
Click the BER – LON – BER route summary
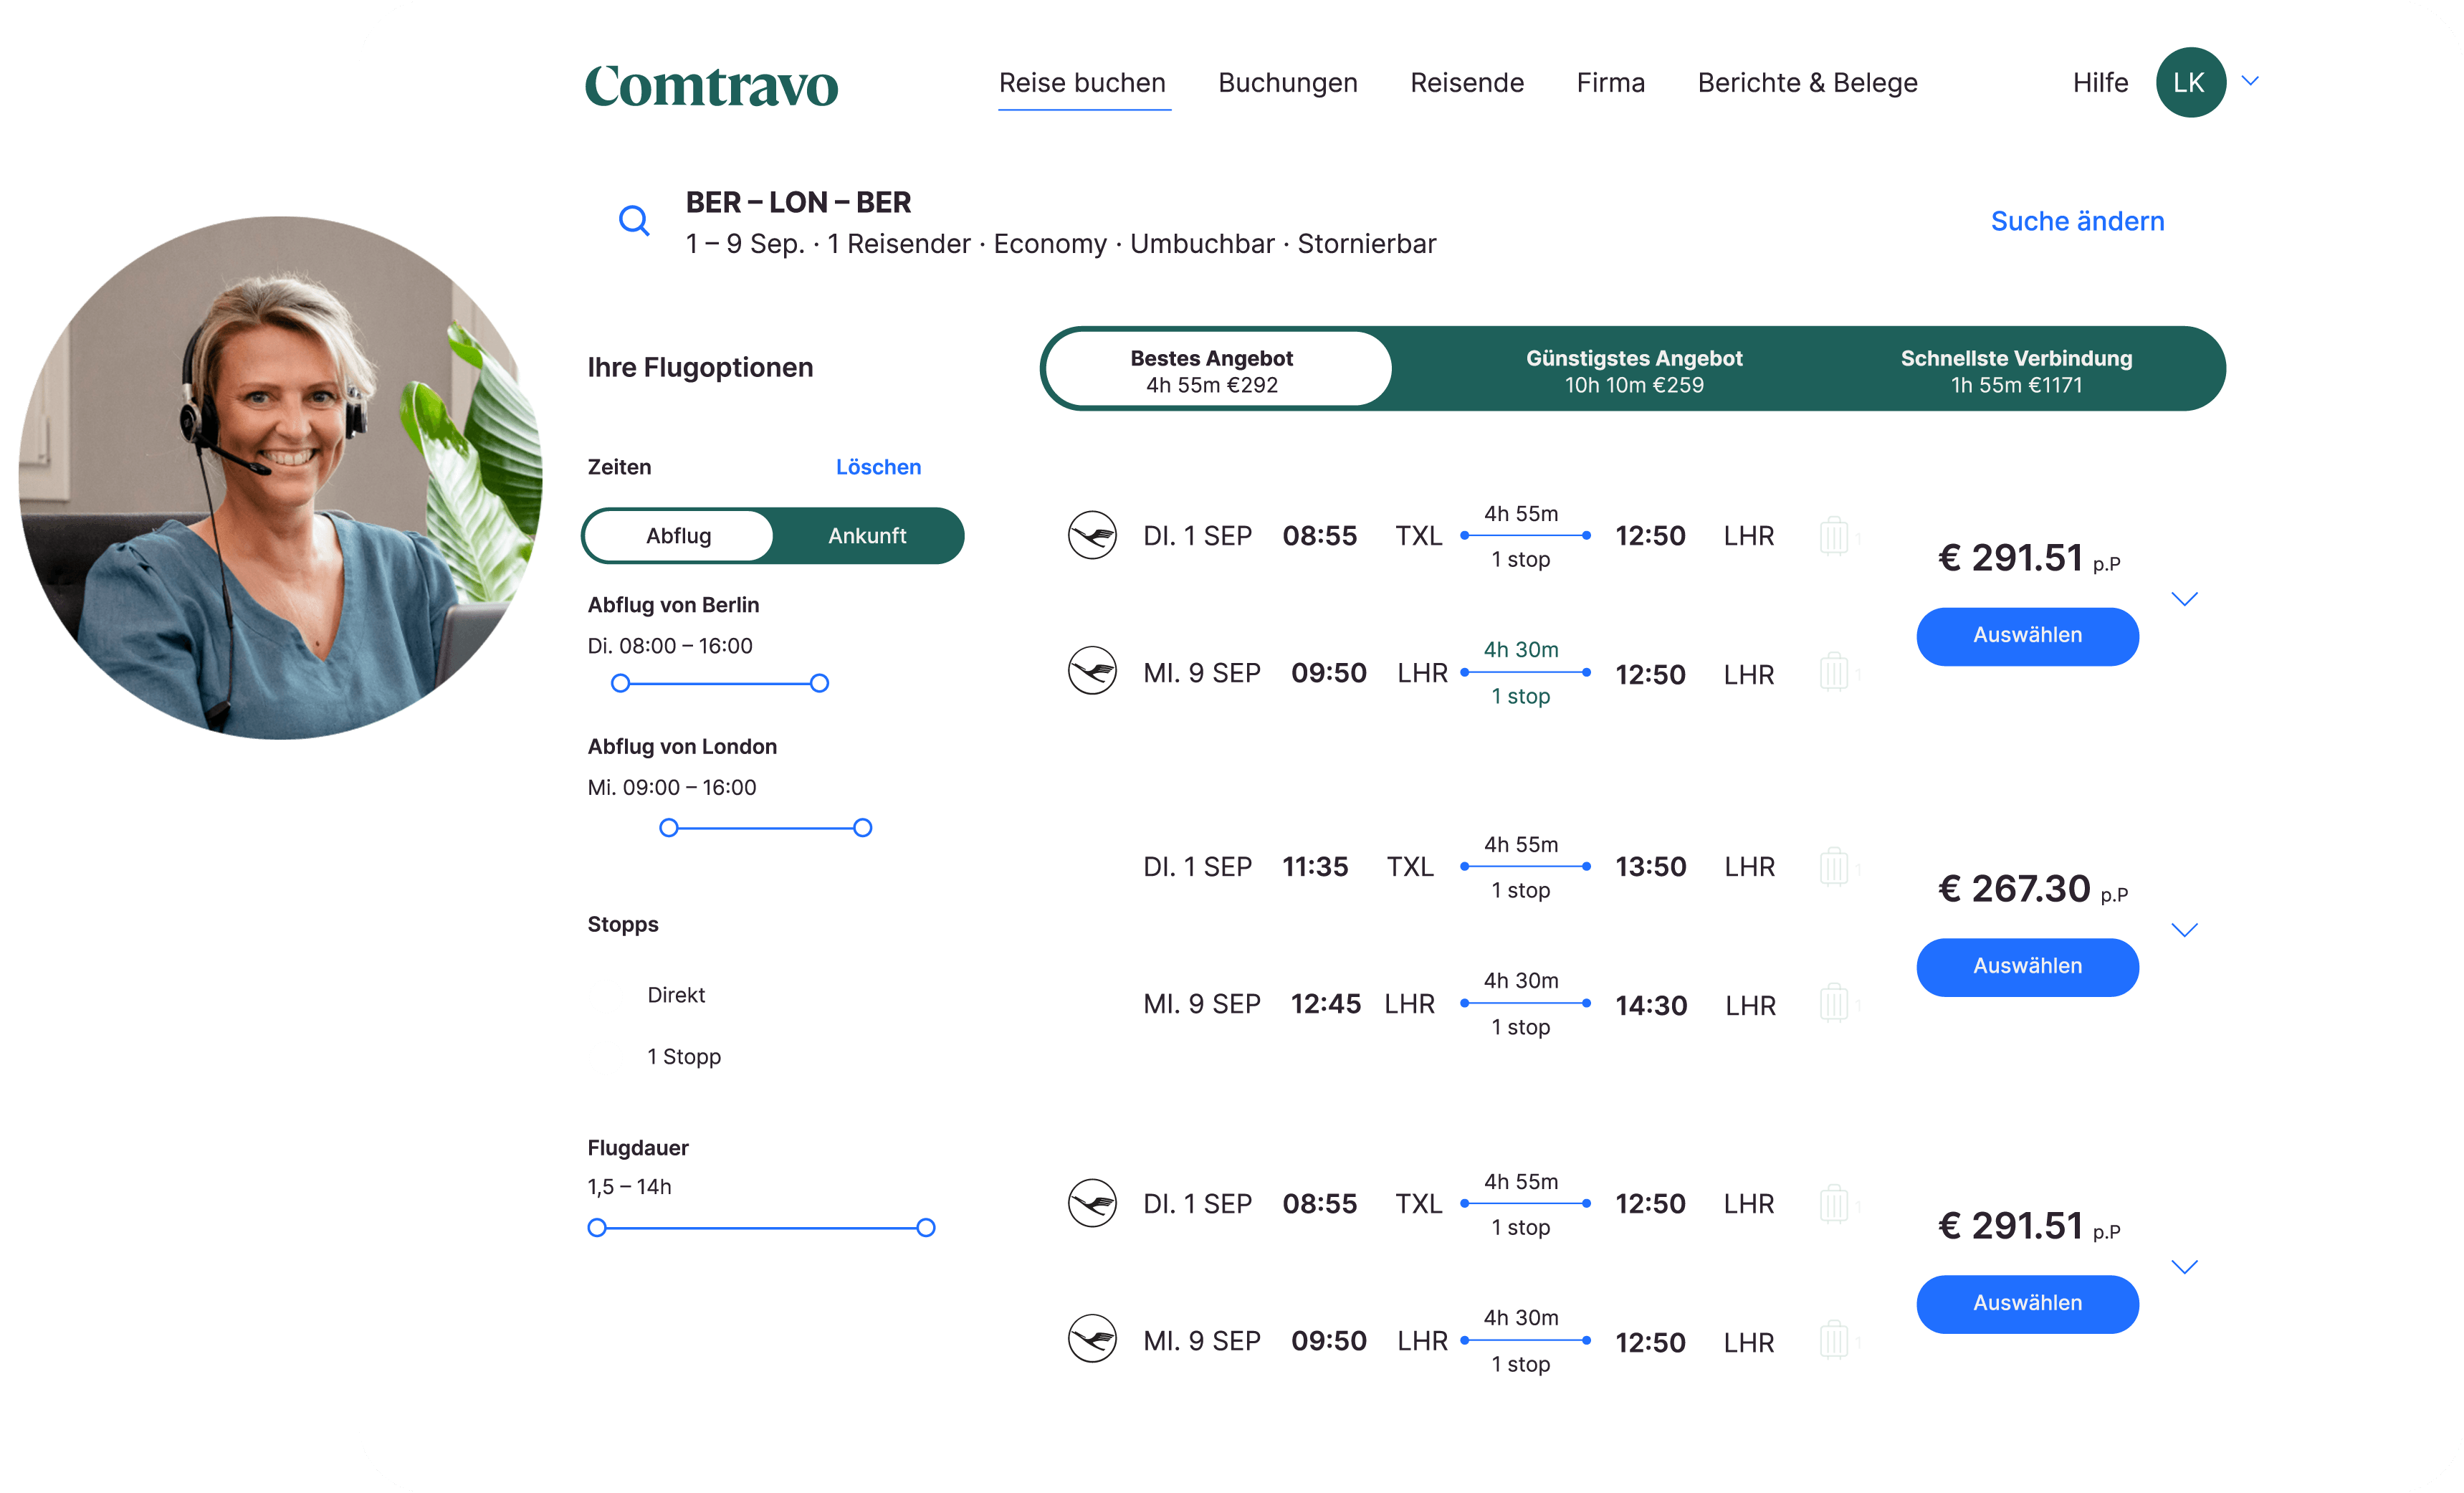(798, 203)
